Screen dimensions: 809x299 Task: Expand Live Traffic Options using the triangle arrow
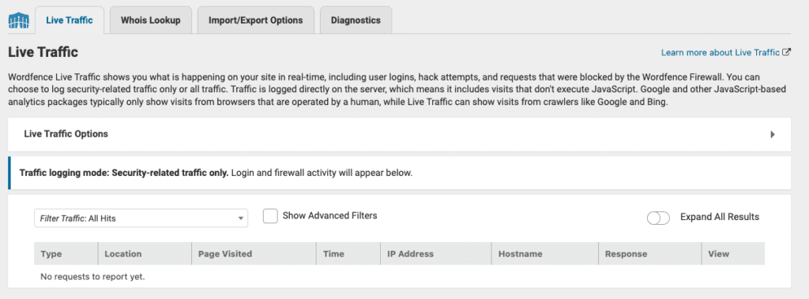coord(773,135)
